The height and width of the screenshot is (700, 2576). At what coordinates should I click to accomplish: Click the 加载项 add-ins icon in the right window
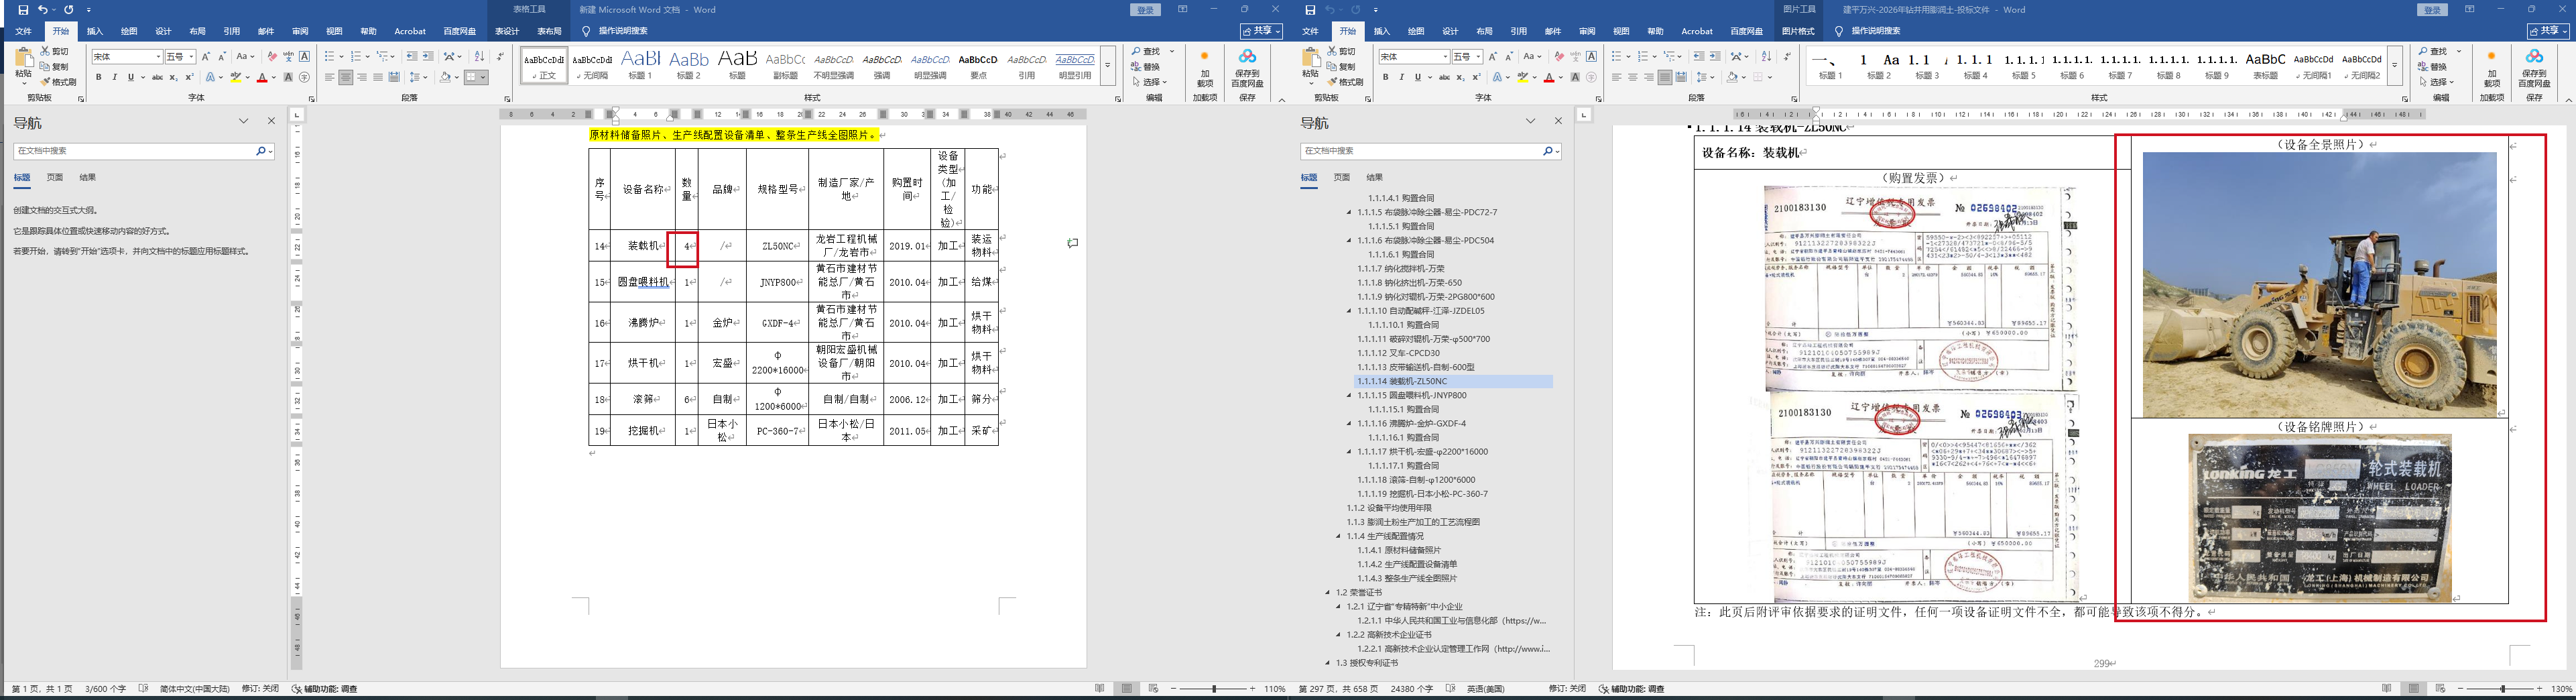pyautogui.click(x=2491, y=68)
